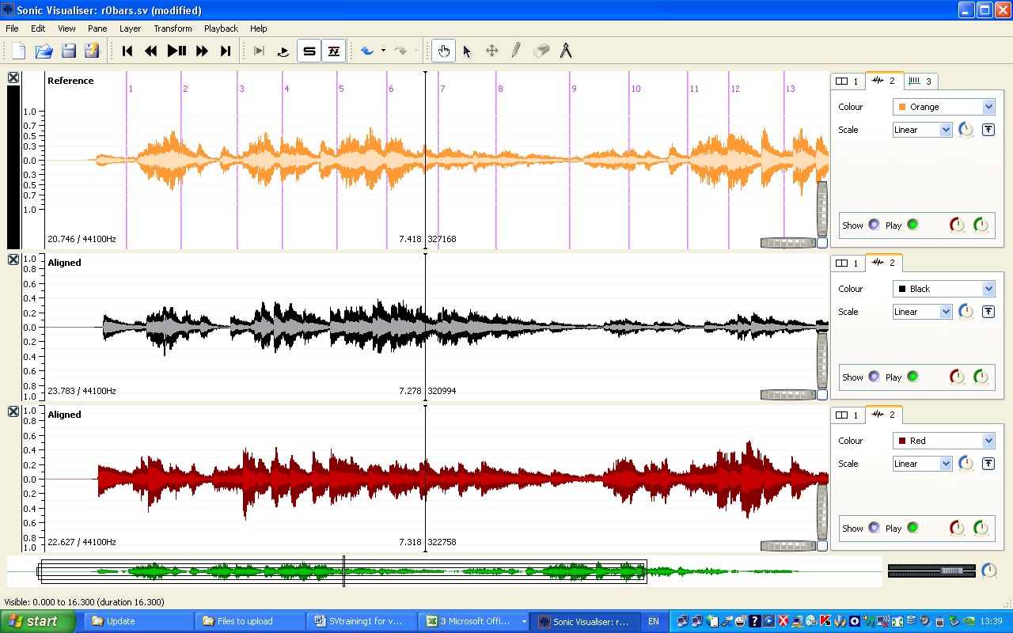Open '3 Microsoft Offi...' taskbar group
The image size is (1013, 633).
474,621
